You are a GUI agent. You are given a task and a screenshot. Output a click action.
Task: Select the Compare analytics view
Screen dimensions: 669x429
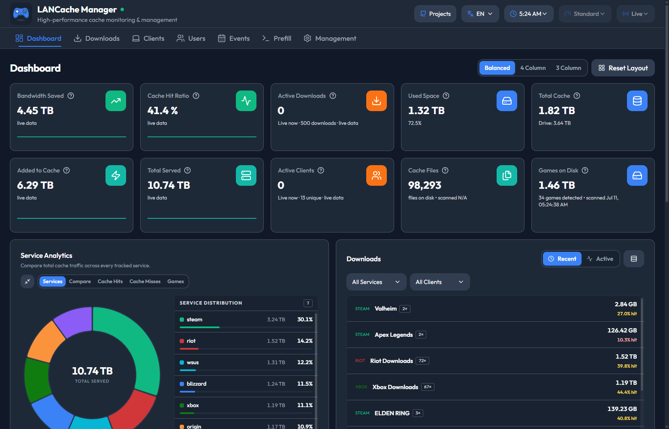[80, 281]
